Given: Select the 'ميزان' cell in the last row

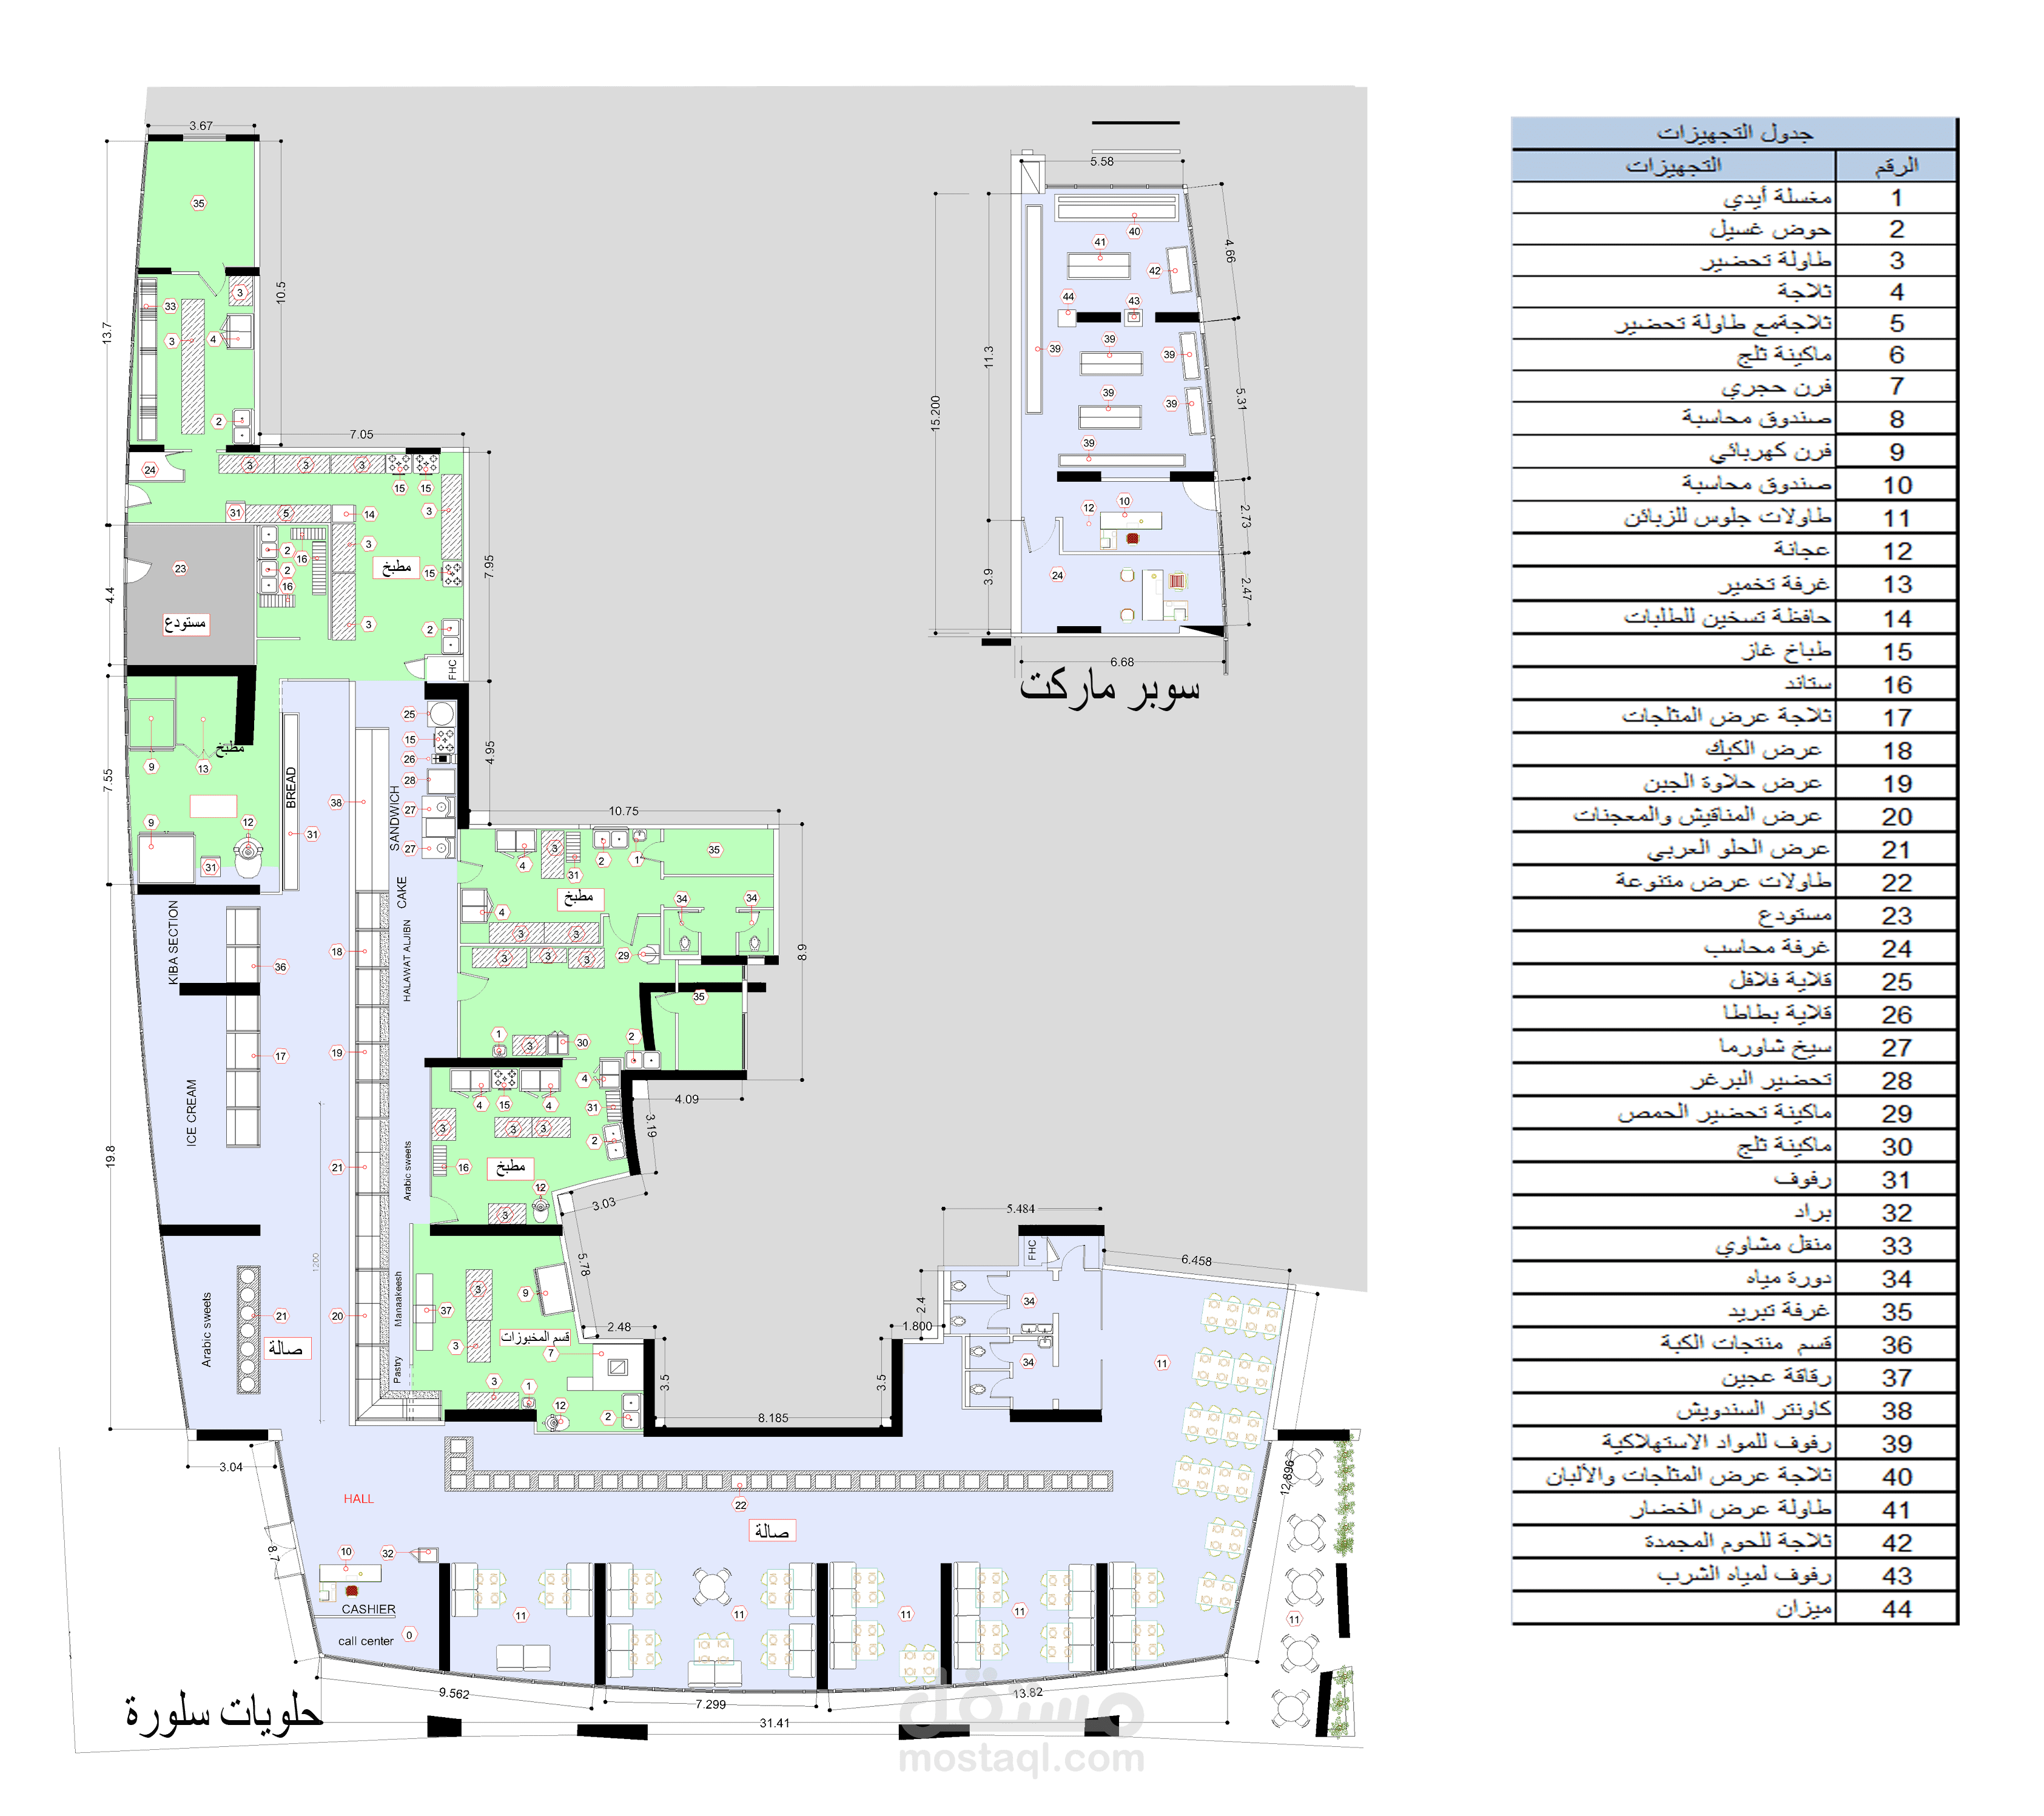Looking at the screenshot, I should [1804, 1608].
